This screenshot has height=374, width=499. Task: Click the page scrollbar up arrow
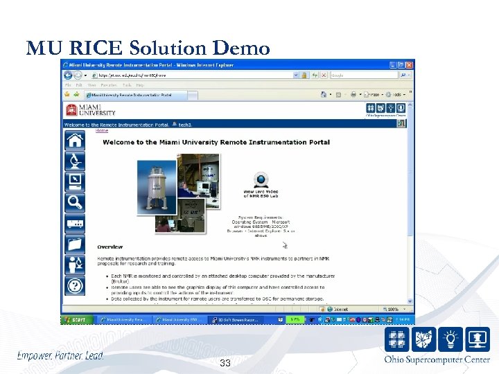coord(410,105)
